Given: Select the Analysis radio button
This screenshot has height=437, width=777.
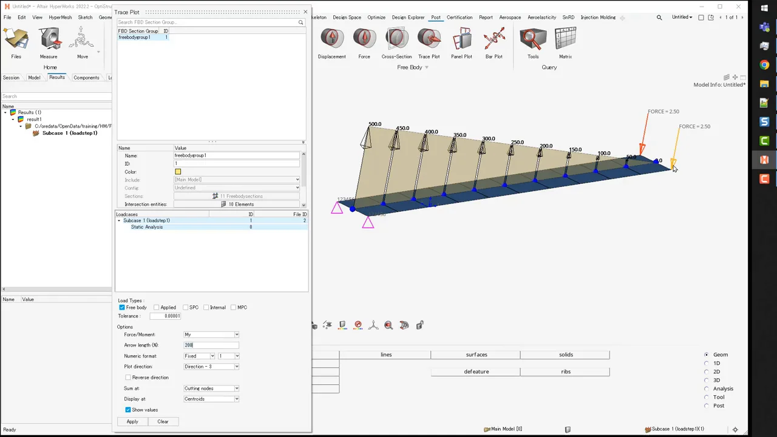Looking at the screenshot, I should pyautogui.click(x=707, y=388).
